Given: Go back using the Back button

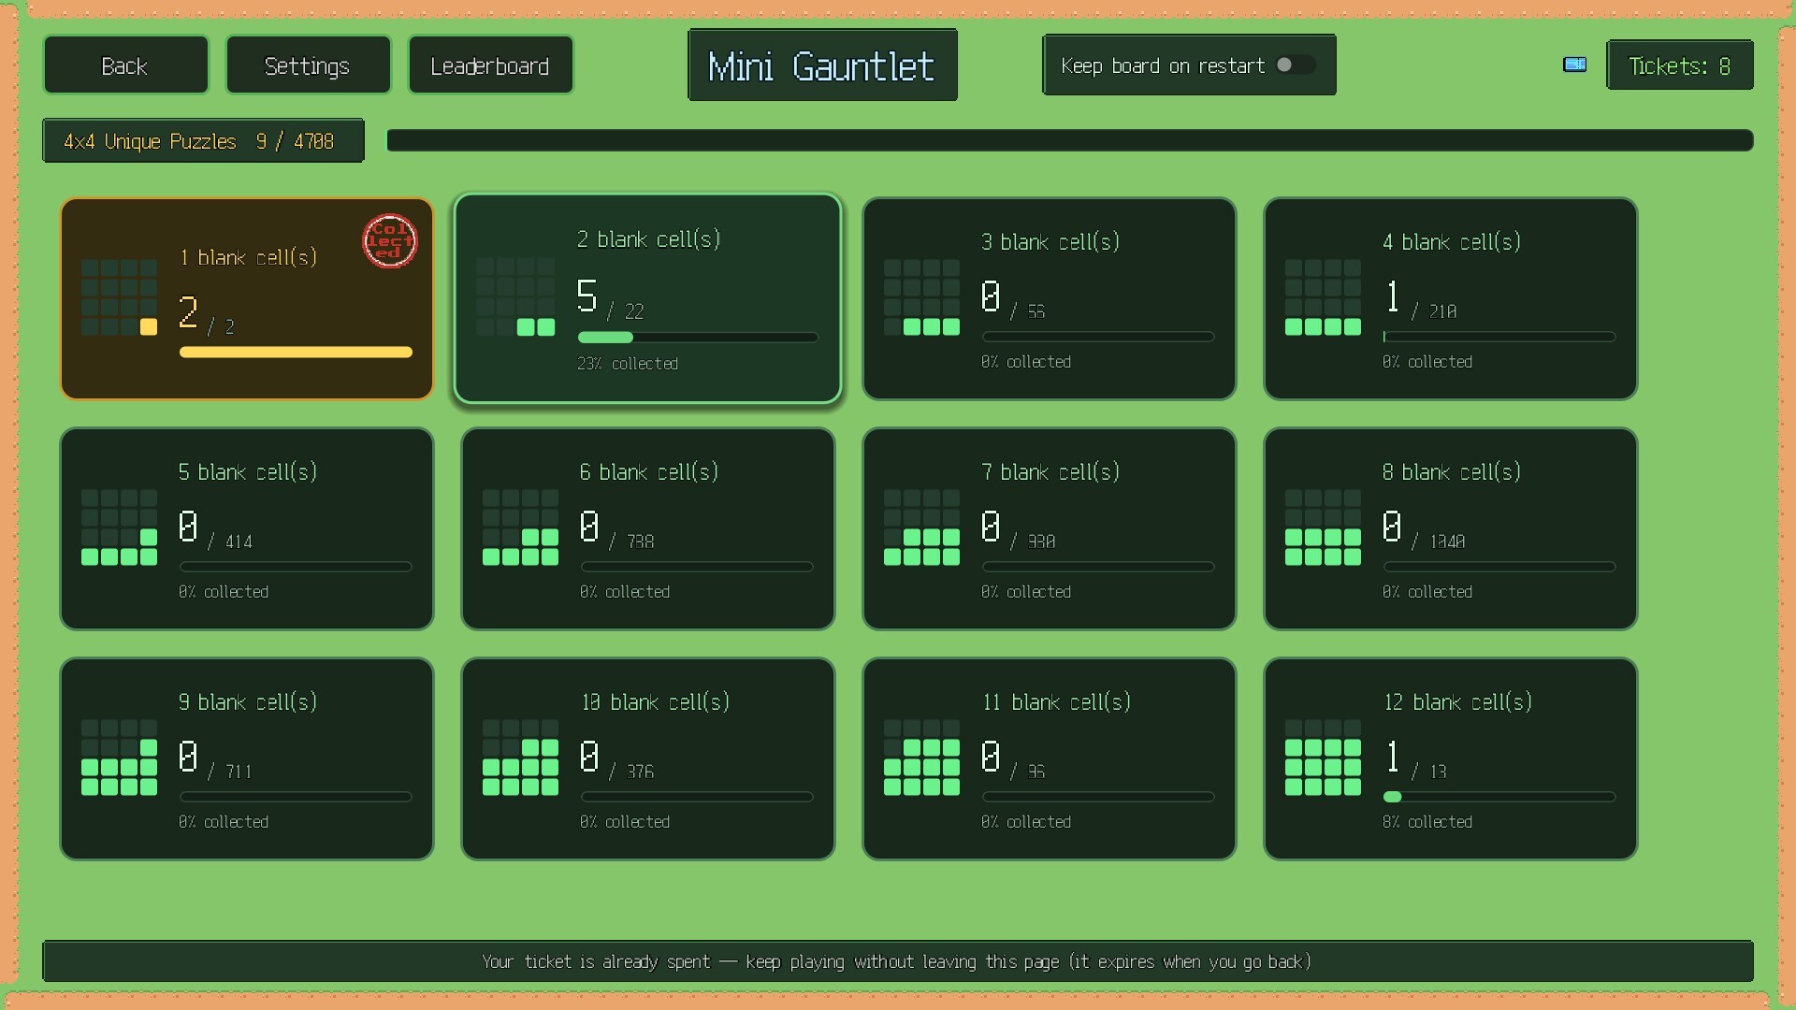Looking at the screenshot, I should 125,65.
